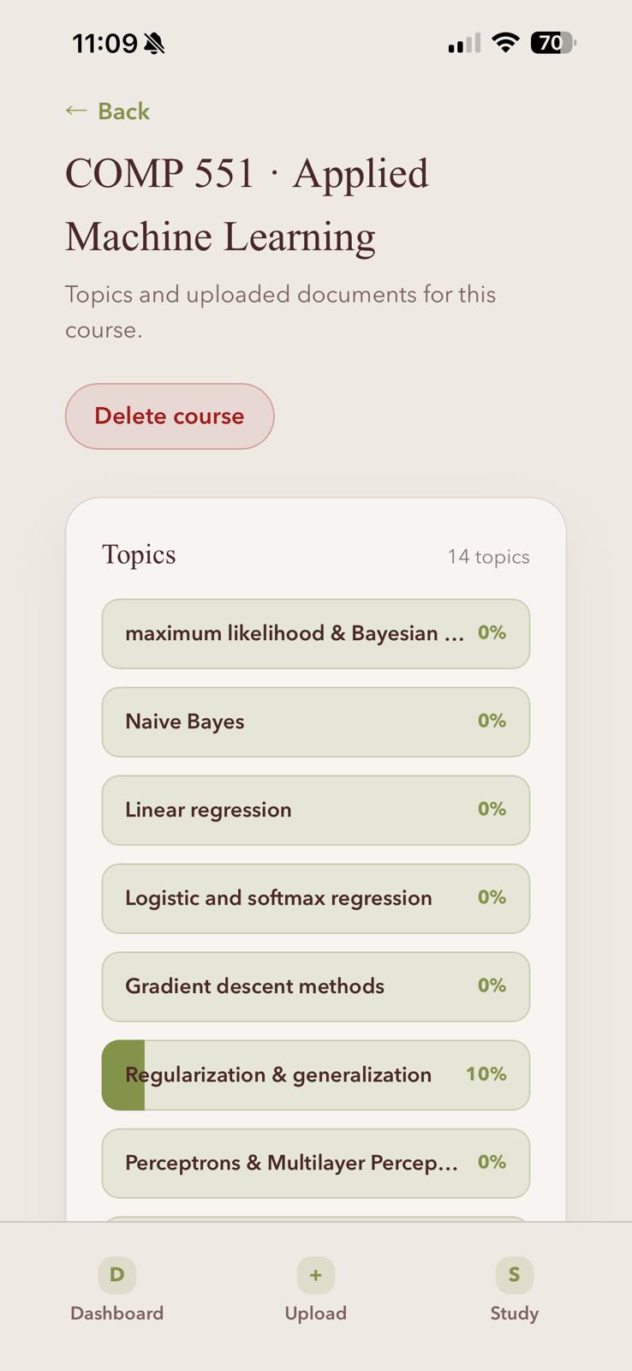Tap the cellular signal bars icon
Image resolution: width=632 pixels, height=1371 pixels.
464,44
